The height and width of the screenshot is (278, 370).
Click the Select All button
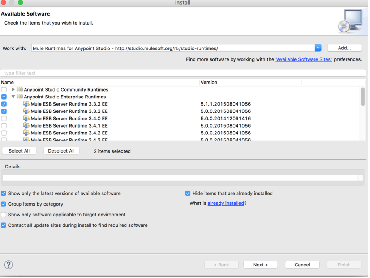pos(19,151)
